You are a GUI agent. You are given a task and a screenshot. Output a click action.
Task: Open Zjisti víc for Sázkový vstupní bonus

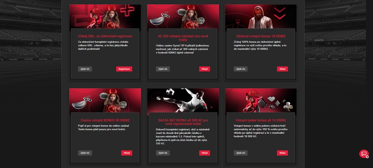[x=241, y=69]
